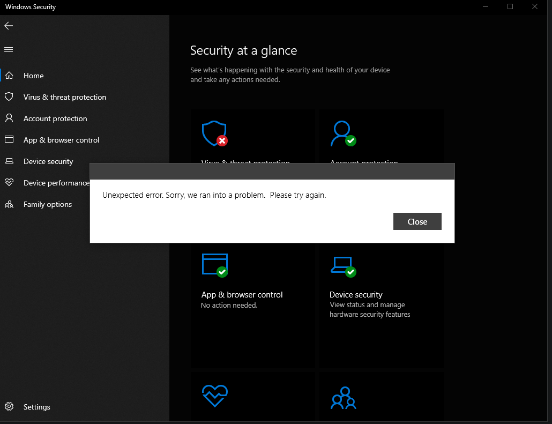Click the Device performance tile heart icon
552x424 pixels.
215,396
